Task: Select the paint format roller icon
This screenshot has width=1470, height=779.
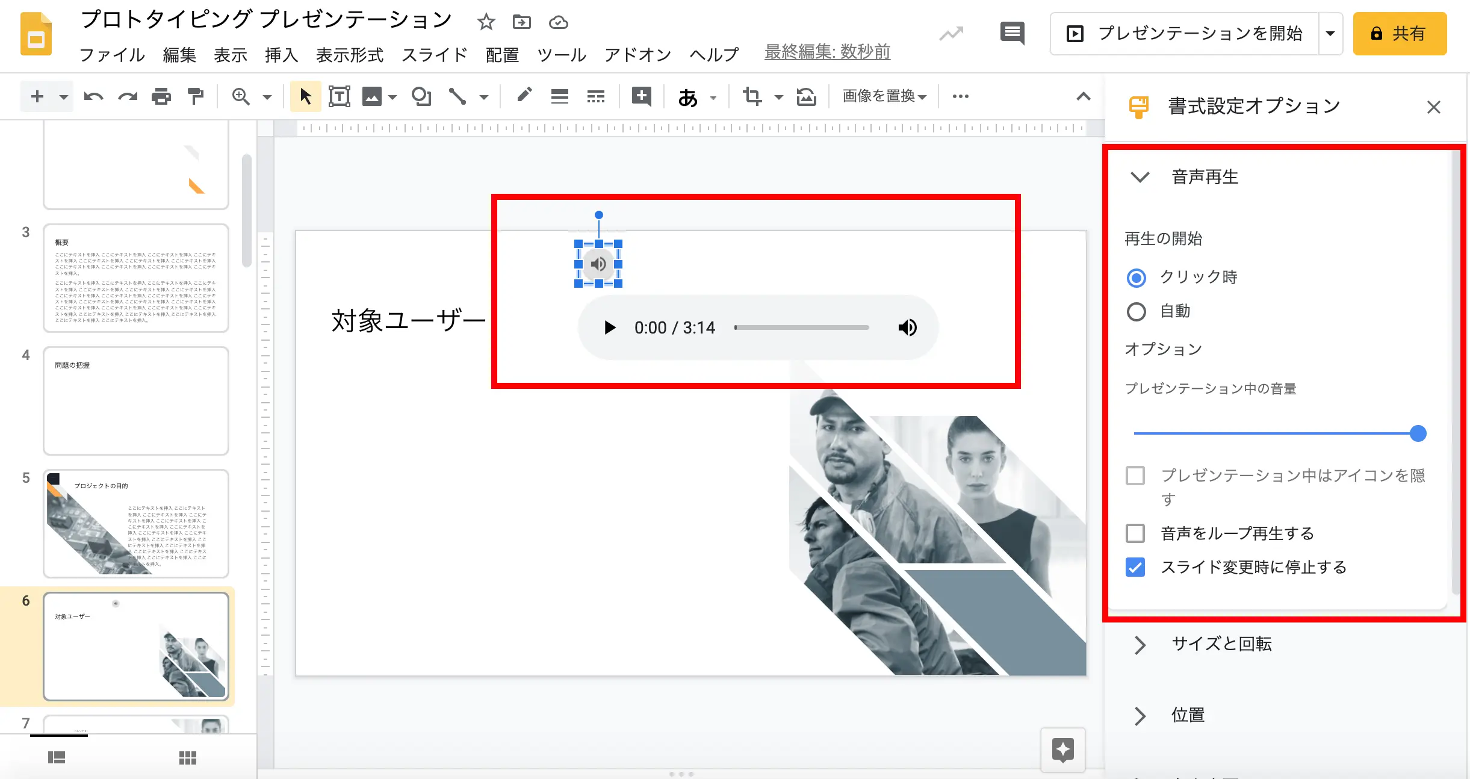Action: pos(195,96)
